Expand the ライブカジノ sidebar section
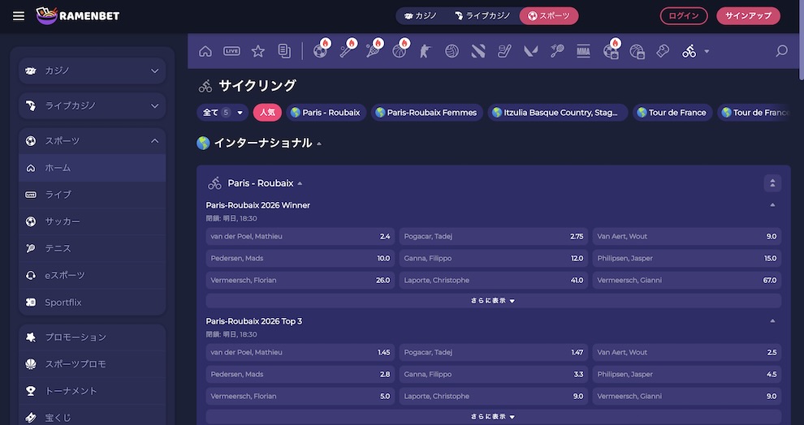The image size is (804, 425). click(x=93, y=106)
